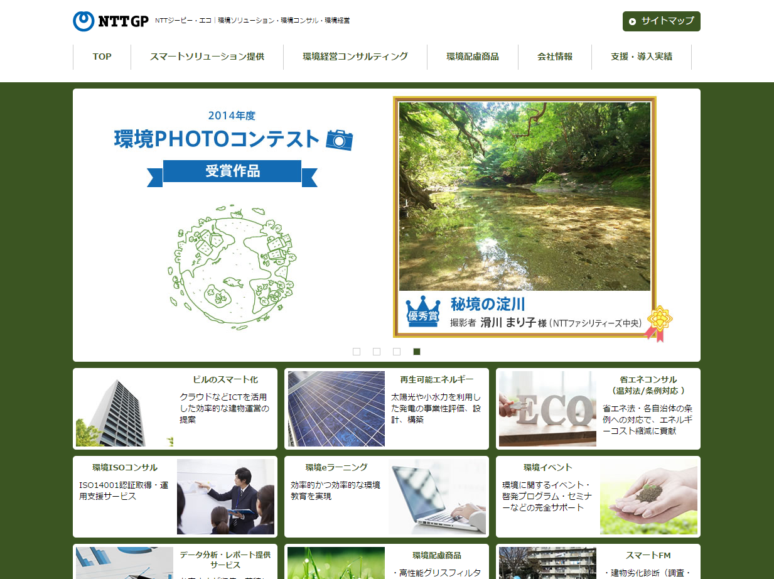
Task: Click camera icon beside PHOTOコンテスト title
Action: (x=340, y=139)
